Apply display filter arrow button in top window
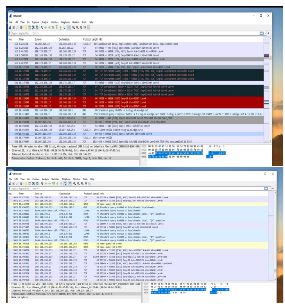Image resolution: width=285 pixels, height=308 pixels. pyautogui.click(x=262, y=34)
